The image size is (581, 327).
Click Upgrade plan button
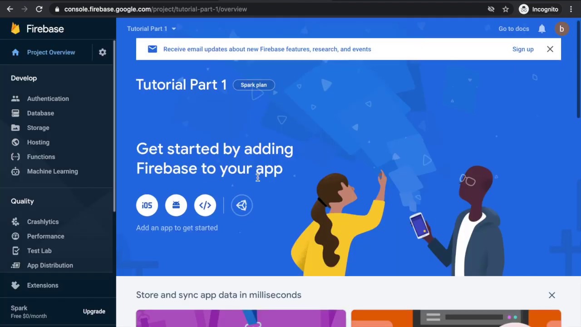94,312
